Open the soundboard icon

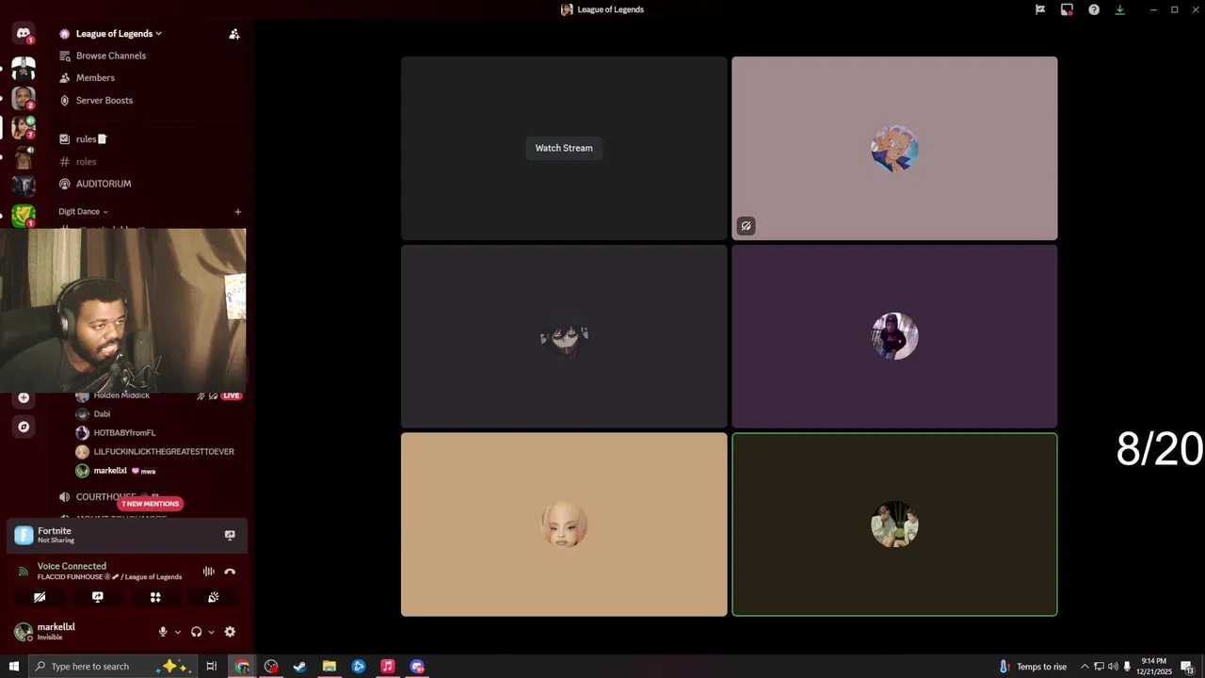(214, 597)
